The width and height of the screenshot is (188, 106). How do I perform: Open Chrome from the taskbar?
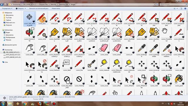[25, 104]
